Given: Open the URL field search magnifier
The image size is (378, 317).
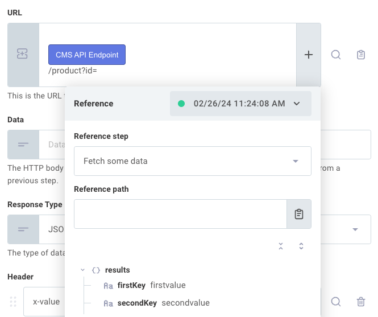Looking at the screenshot, I should (x=336, y=55).
